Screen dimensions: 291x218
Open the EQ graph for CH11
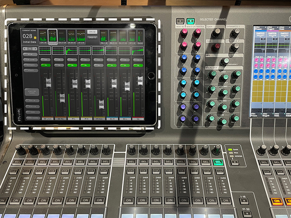(72, 50)
